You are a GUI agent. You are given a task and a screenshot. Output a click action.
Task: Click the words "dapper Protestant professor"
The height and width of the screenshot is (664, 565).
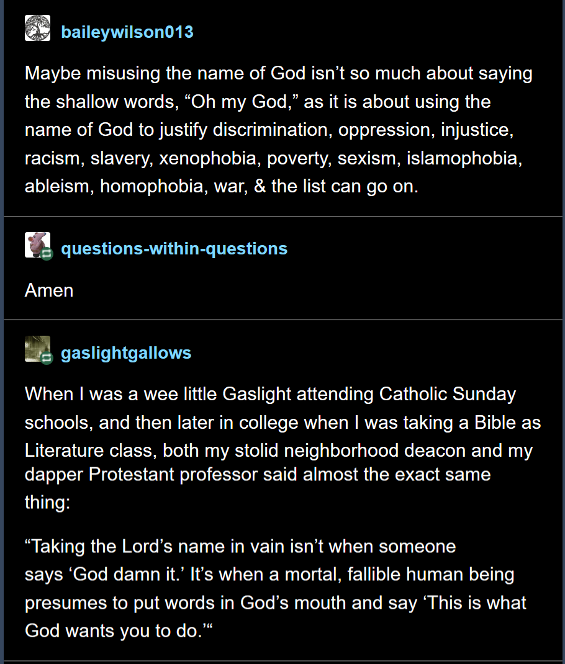[x=141, y=475]
